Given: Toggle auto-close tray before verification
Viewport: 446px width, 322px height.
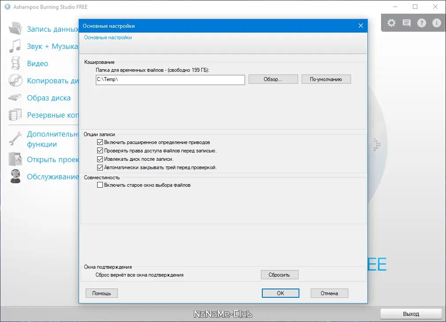Looking at the screenshot, I should 100,167.
